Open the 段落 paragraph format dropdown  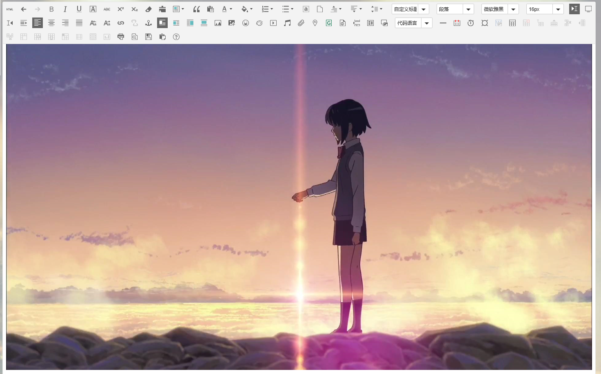(x=455, y=9)
